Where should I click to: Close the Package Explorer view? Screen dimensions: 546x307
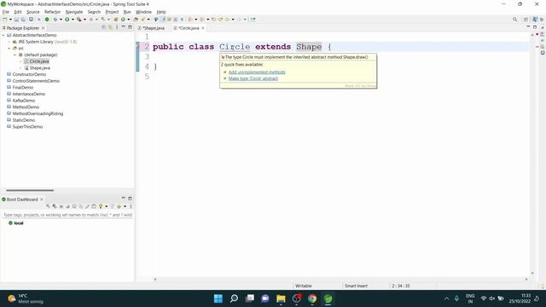tap(44, 28)
